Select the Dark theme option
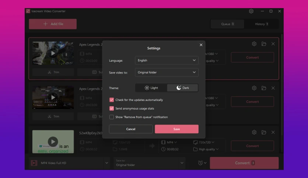 click(182, 88)
